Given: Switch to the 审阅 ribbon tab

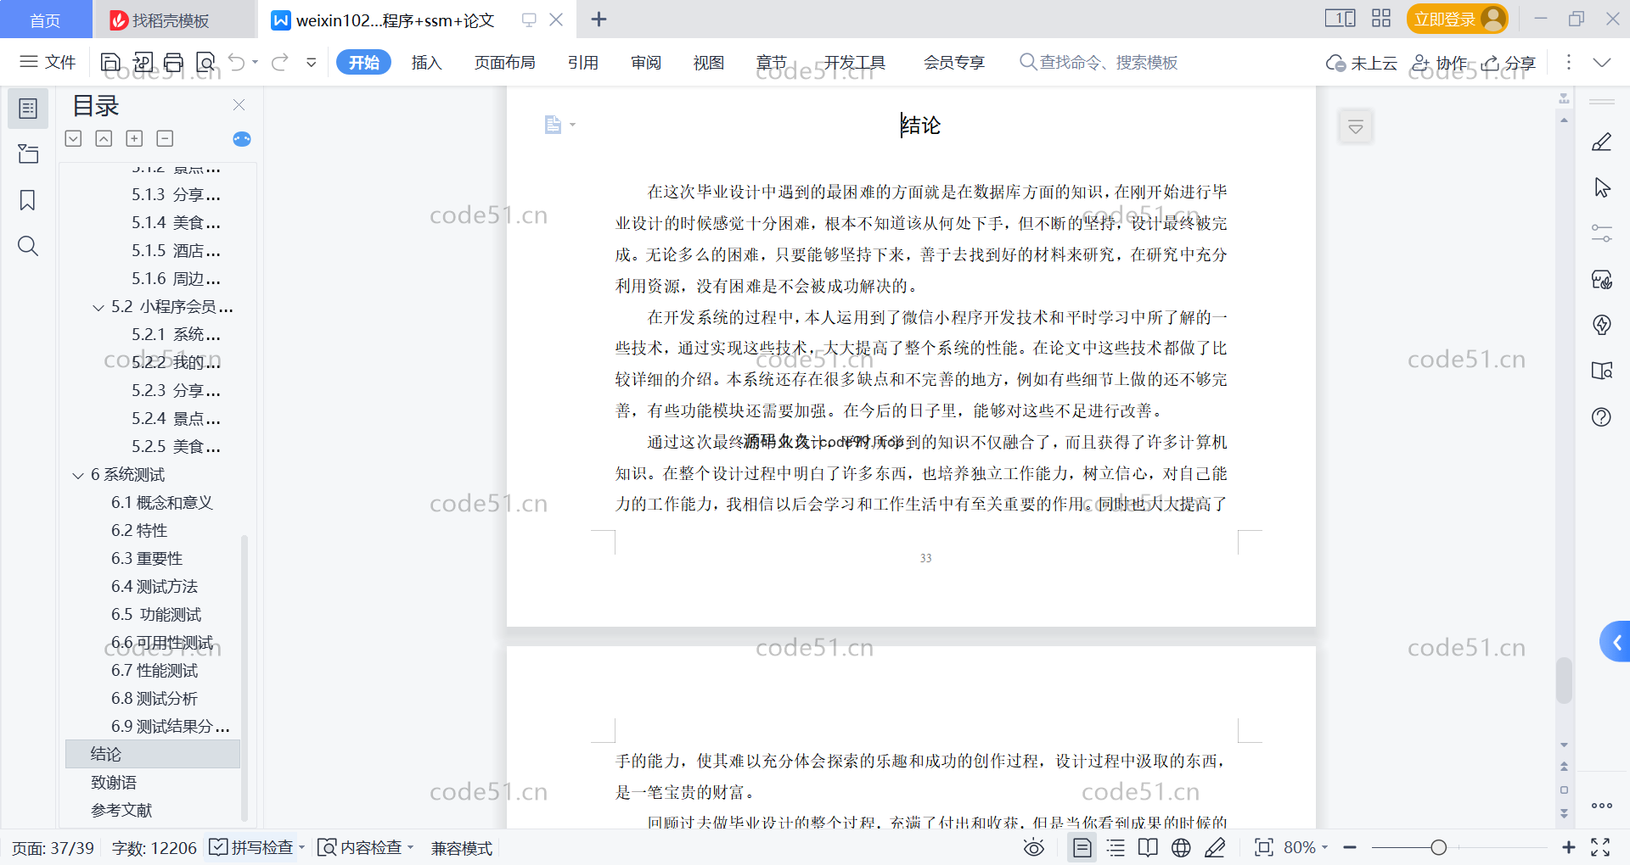Looking at the screenshot, I should click(x=646, y=62).
